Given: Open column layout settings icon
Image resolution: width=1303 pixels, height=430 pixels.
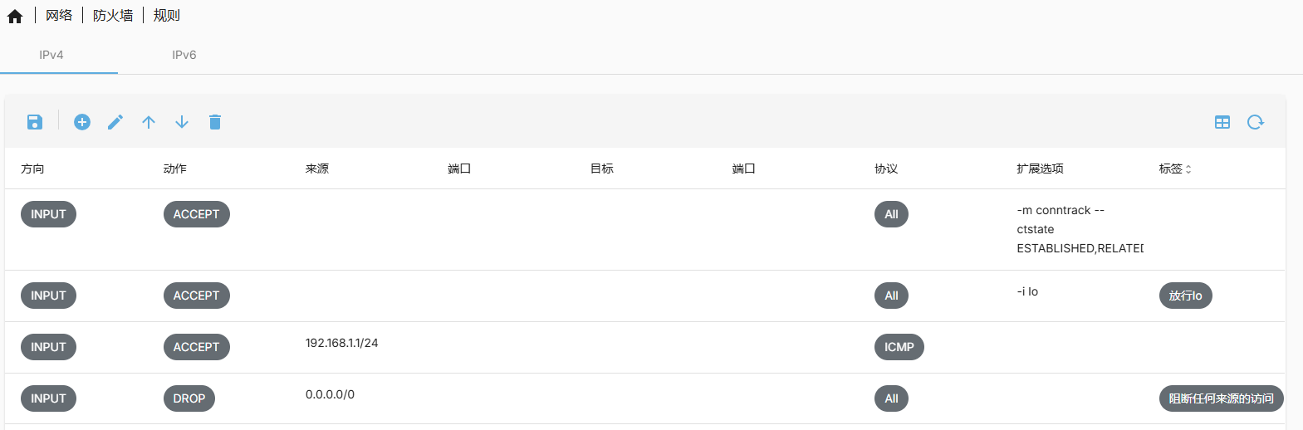Looking at the screenshot, I should click(1222, 122).
